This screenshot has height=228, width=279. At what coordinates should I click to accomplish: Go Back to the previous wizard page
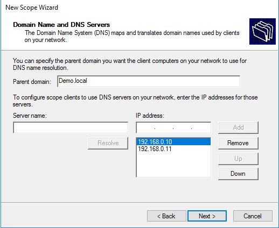pos(166,216)
